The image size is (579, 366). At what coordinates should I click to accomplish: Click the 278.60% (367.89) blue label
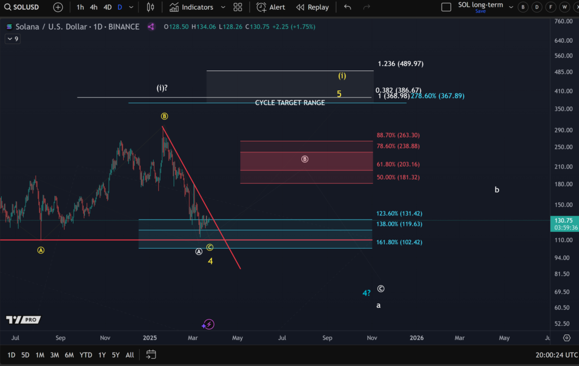(438, 96)
